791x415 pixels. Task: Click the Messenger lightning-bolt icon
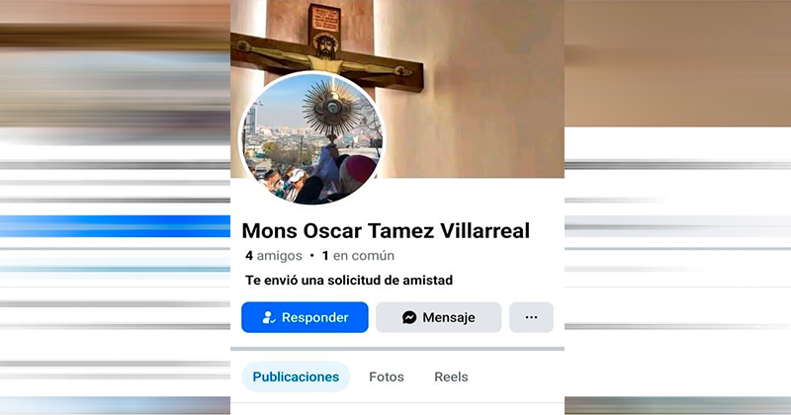point(409,317)
